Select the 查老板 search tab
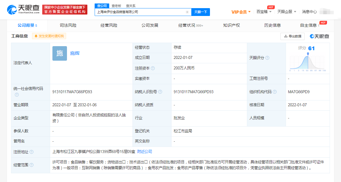Screen dimensions: 341x182 116,6
